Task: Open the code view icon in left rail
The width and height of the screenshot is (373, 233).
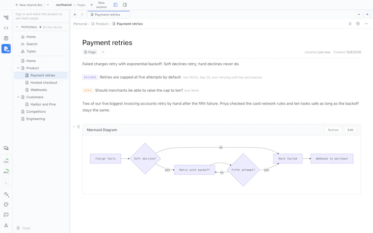Action: 6,28
